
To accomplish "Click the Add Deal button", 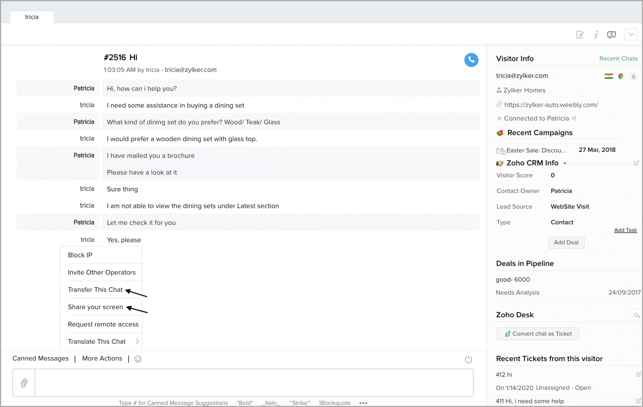I will click(x=566, y=242).
